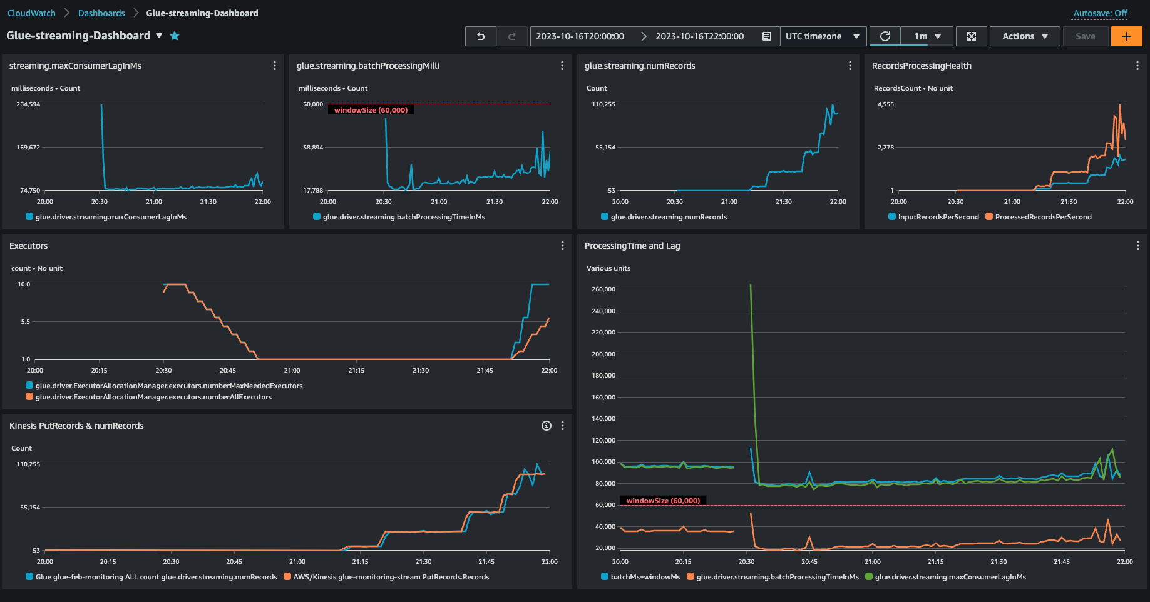Image resolution: width=1150 pixels, height=602 pixels.
Task: Open ProcessingTime and Lag widget menu
Action: tap(1137, 246)
